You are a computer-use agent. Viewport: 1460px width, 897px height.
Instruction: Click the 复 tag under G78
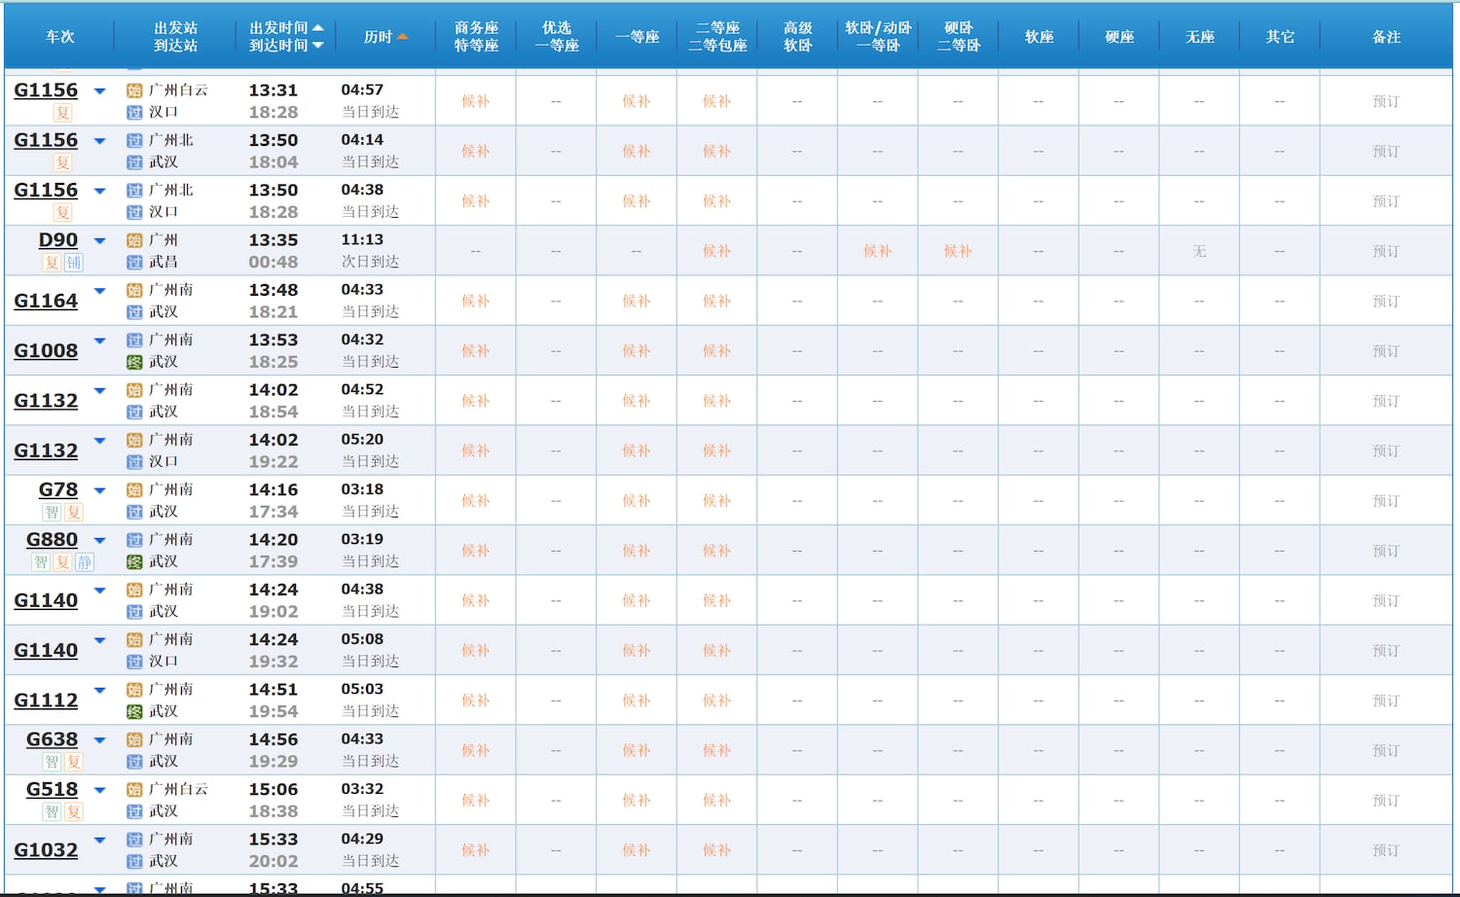(x=74, y=513)
